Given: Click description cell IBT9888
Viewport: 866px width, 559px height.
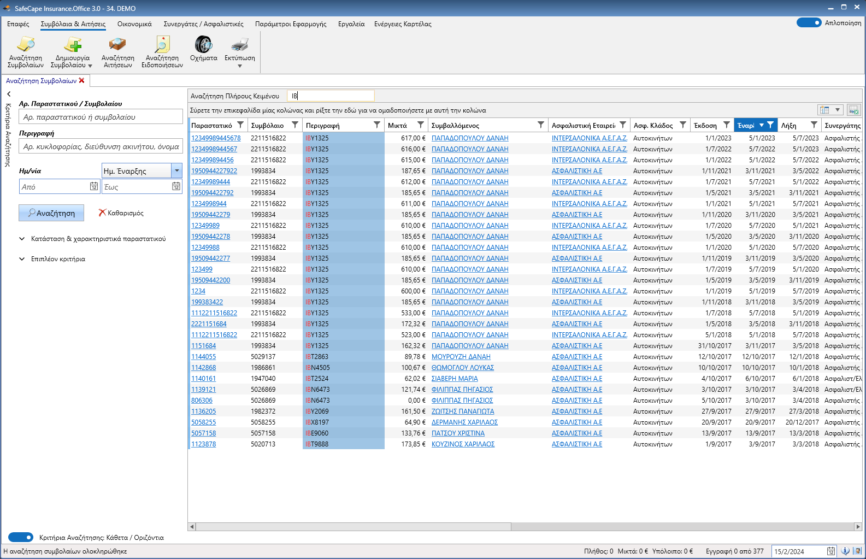Looking at the screenshot, I should (344, 444).
